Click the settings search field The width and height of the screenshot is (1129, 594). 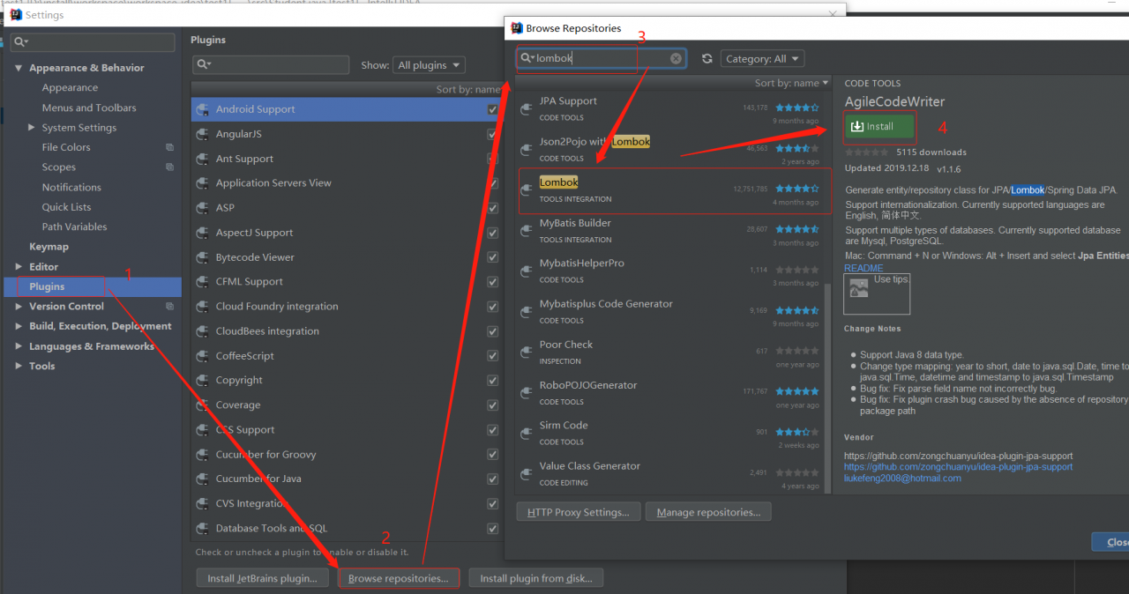pyautogui.click(x=93, y=42)
